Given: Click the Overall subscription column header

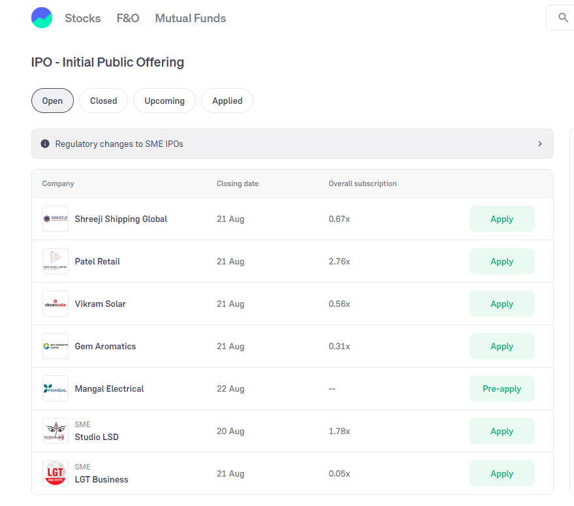Looking at the screenshot, I should pyautogui.click(x=362, y=183).
